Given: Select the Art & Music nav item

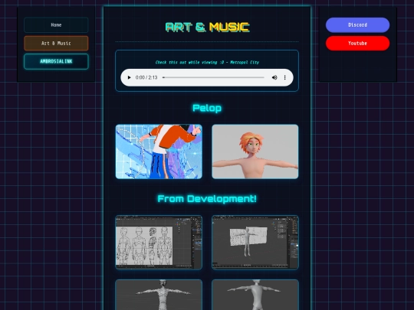Looking at the screenshot, I should pyautogui.click(x=56, y=43).
